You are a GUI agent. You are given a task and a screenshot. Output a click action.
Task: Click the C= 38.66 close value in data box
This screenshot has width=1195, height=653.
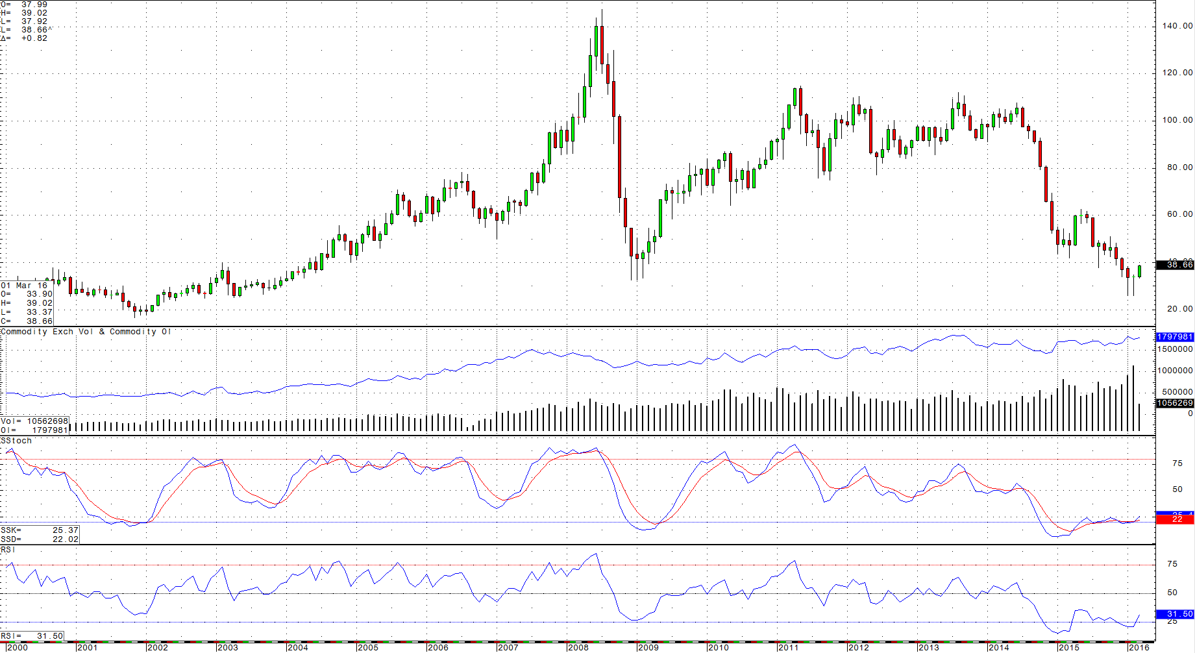point(27,321)
